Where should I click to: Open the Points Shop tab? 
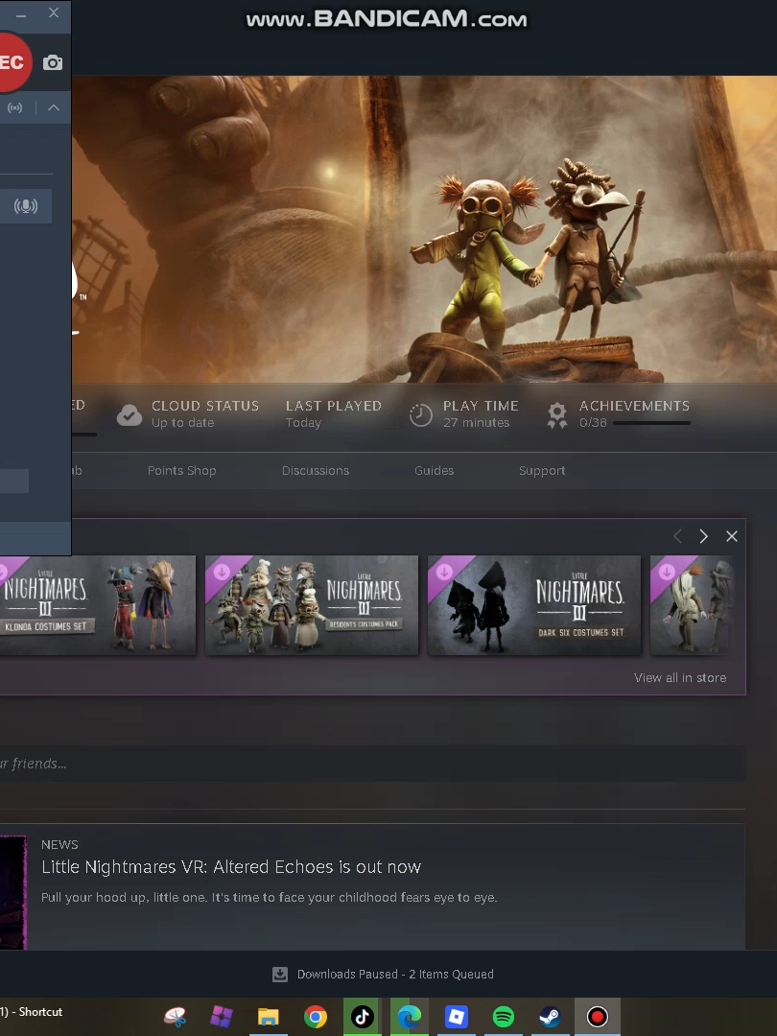point(181,470)
